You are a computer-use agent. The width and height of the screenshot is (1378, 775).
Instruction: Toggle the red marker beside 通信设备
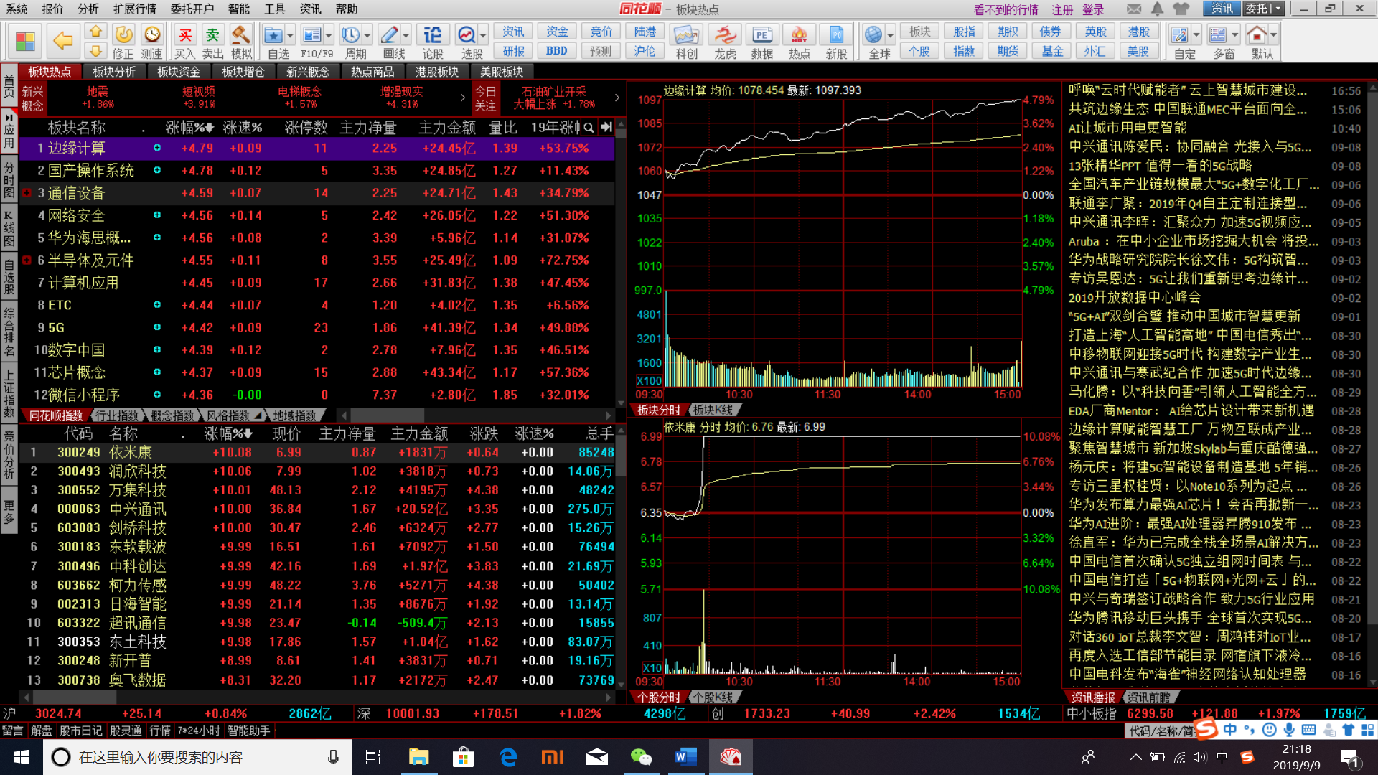(x=27, y=193)
